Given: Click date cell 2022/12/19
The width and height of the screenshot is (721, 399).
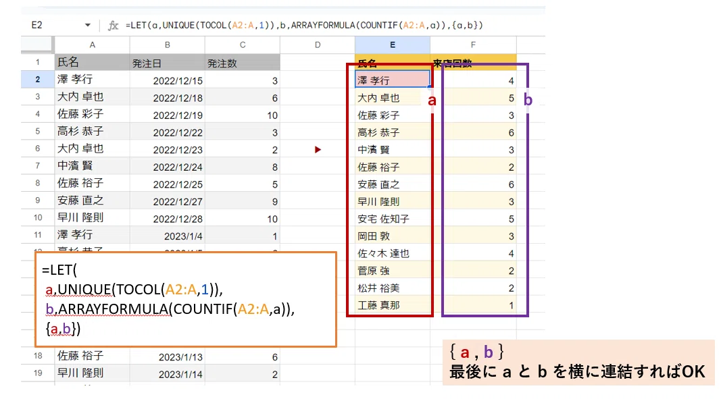Looking at the screenshot, I should coord(168,115).
